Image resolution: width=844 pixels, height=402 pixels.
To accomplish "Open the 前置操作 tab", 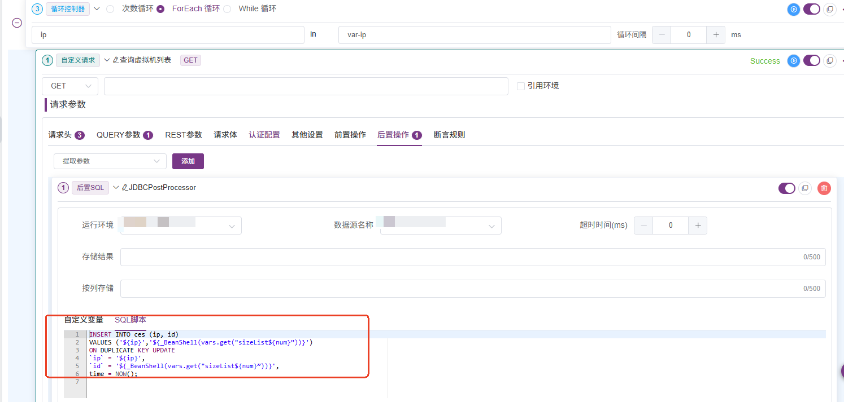I will coord(350,135).
